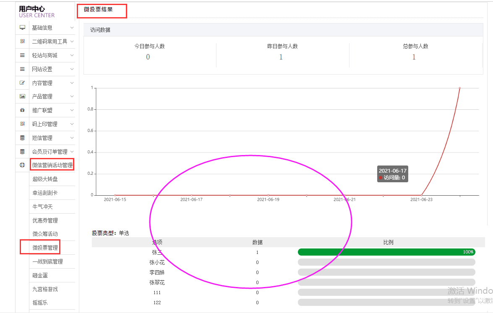Open the 超级大转盘 submenu item
The height and width of the screenshot is (313, 493).
coord(45,179)
